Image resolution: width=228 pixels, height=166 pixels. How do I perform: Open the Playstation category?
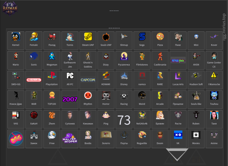pos(52,80)
